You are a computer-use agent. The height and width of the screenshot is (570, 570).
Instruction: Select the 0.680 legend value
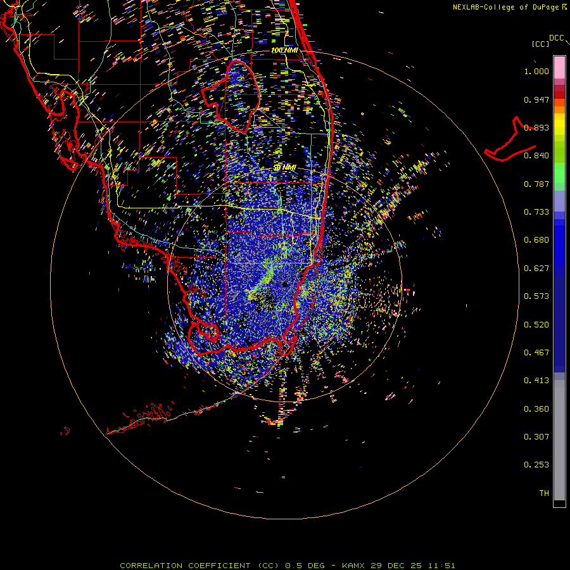click(x=536, y=240)
